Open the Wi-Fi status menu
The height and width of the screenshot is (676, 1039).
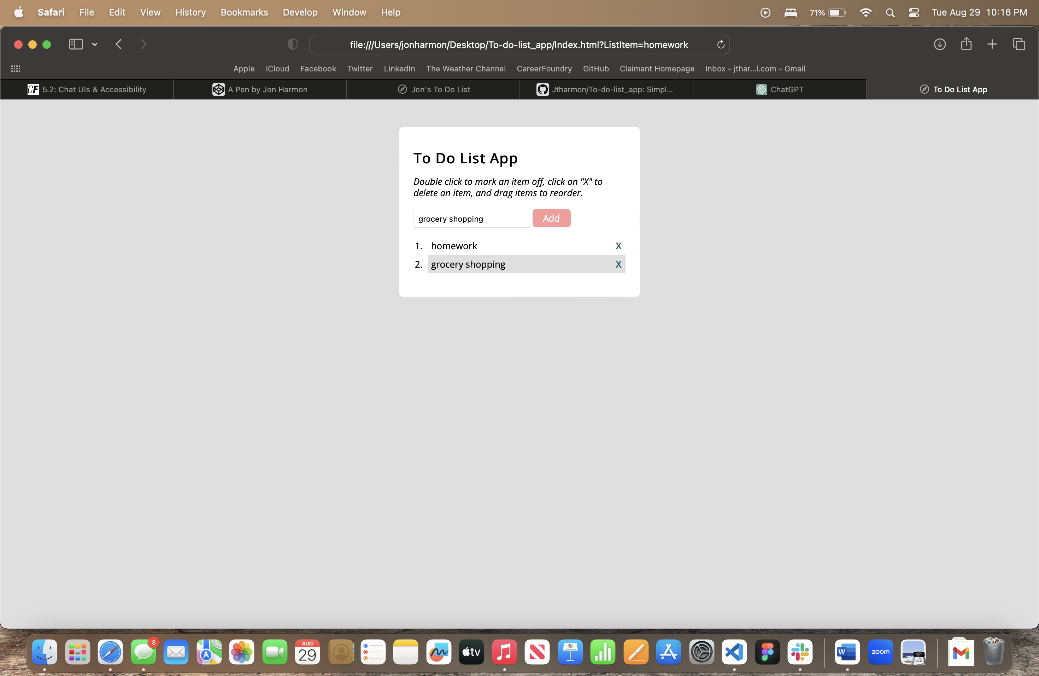click(x=865, y=13)
